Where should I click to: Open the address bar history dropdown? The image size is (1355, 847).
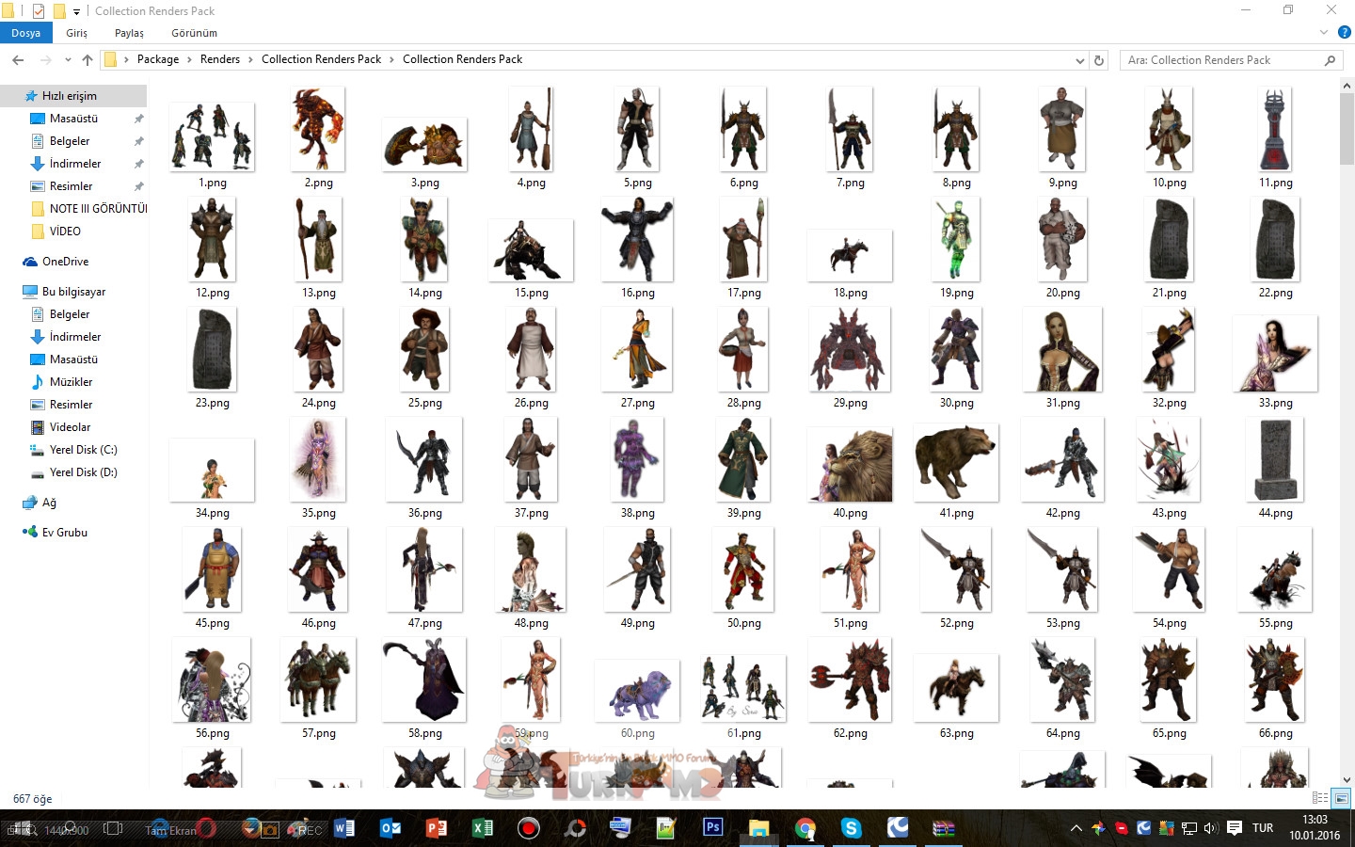click(x=1079, y=60)
